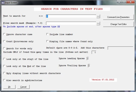Open Command Line Parameters
Viewport: 136px width, 92px height.
(118, 17)
